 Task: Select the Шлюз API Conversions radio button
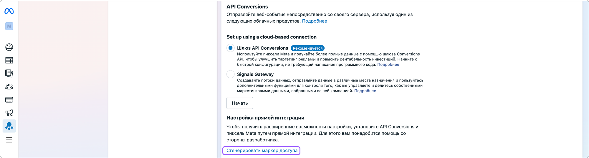tap(231, 48)
